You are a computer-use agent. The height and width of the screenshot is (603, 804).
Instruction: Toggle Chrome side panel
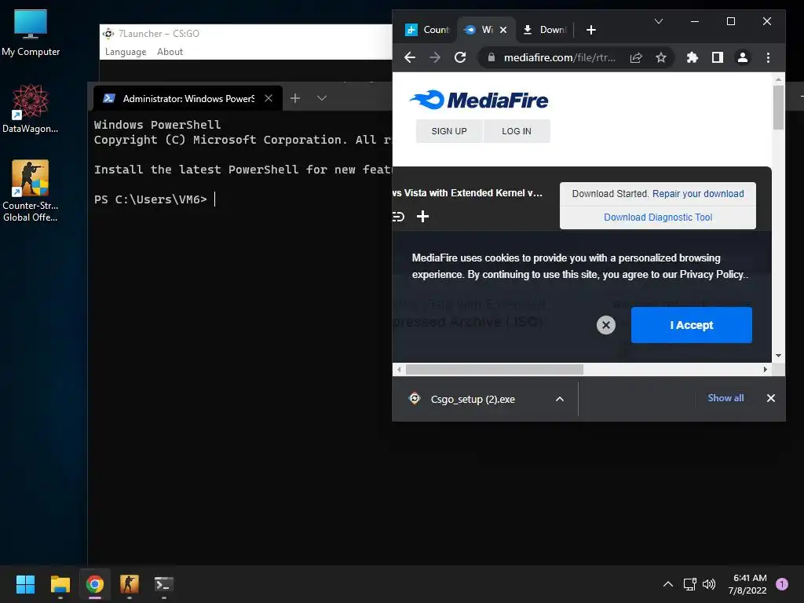click(718, 57)
